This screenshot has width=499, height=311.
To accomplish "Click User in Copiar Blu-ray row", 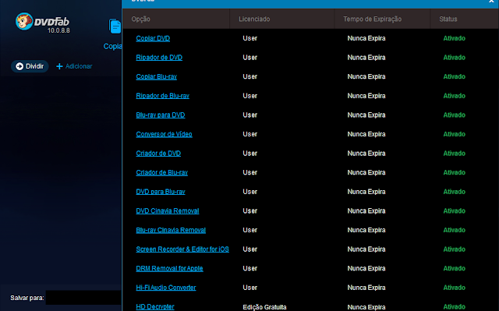I will [x=249, y=76].
